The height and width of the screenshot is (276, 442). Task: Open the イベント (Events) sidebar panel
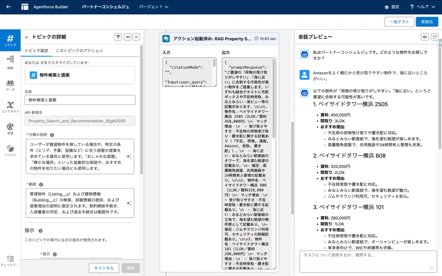click(10, 151)
